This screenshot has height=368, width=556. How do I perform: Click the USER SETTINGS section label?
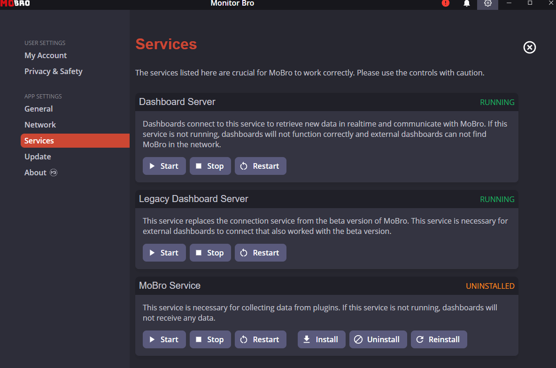[45, 43]
